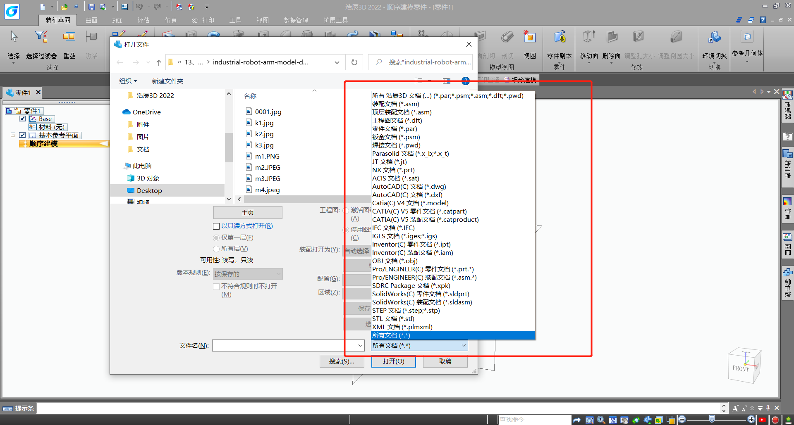Click the save floppy disk icon
This screenshot has height=425, width=794.
[x=92, y=7]
